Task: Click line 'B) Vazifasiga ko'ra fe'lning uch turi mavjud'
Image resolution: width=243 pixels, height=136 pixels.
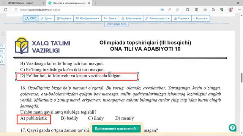Action: point(62,63)
